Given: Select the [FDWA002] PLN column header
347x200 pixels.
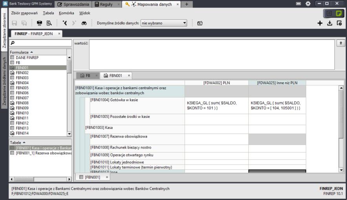Looking at the screenshot, I should tap(217, 83).
